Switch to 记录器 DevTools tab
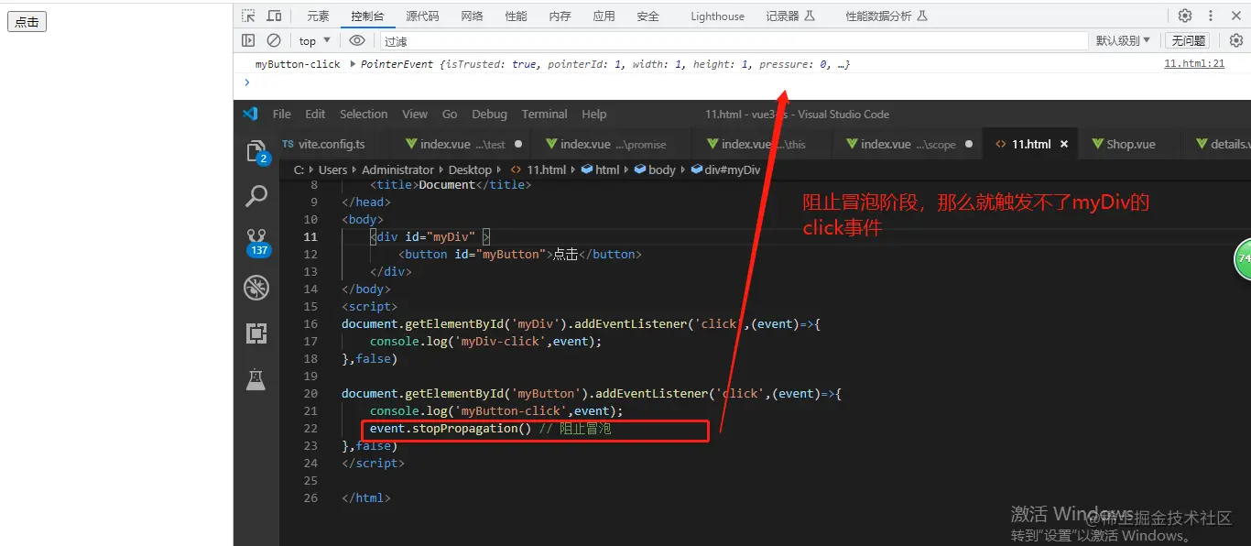Screen dimensions: 1251x546 (790, 16)
